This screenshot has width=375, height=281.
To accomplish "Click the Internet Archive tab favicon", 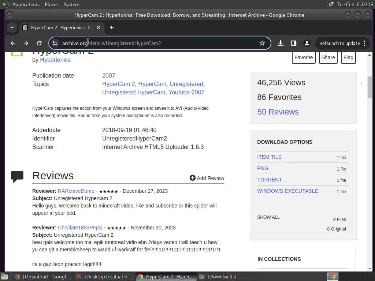I will pos(25,27).
